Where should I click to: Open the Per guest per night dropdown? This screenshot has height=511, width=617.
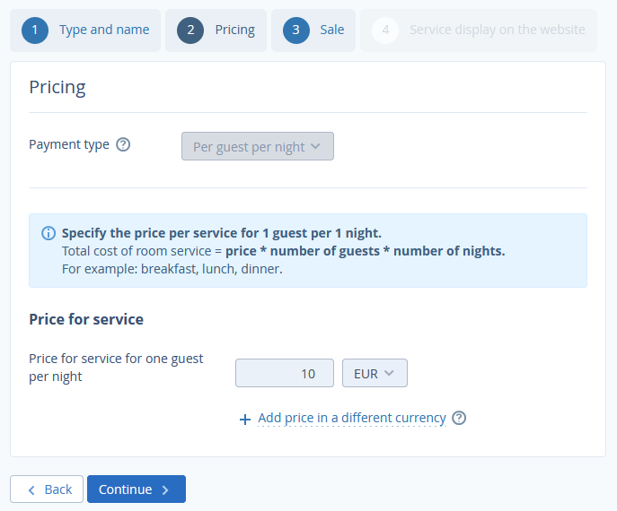(x=258, y=146)
